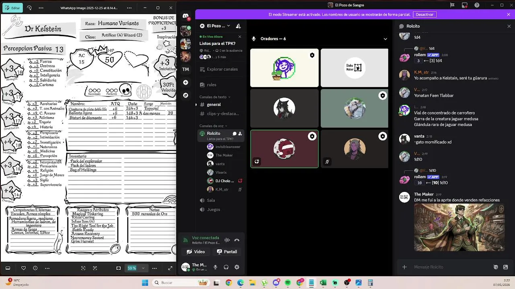Viewport: 515px width, 289px height.
Task: Open Spotify from the taskbar
Action: [288, 283]
